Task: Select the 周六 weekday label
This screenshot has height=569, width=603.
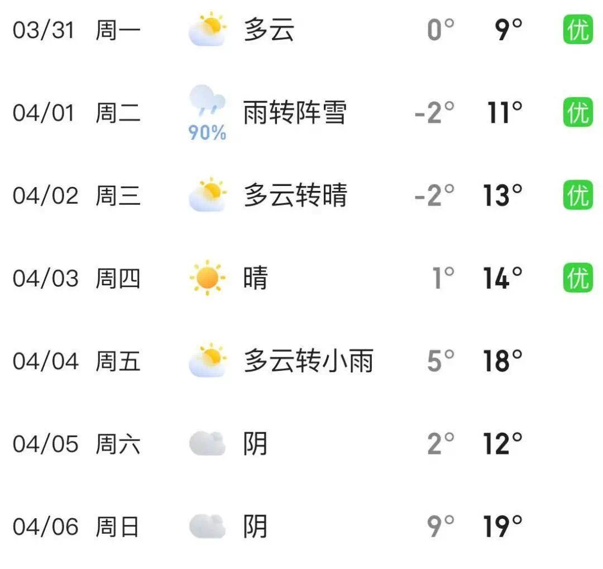Action: click(x=118, y=444)
